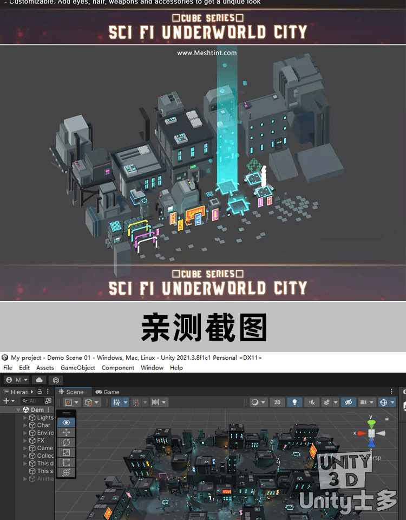Toggle the orientation gizmo lock
406x520 pixels.
[x=387, y=419]
